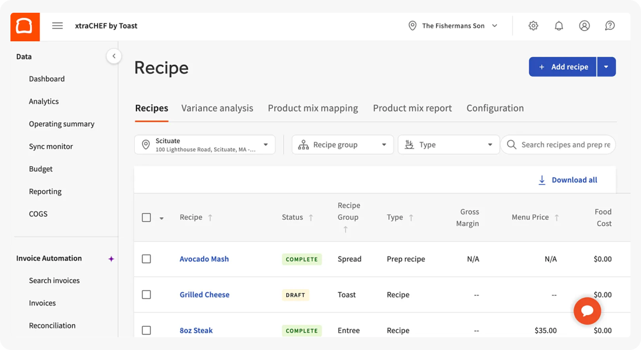641x350 pixels.
Task: Click location pin icon beside The Fishermans Son
Action: click(412, 25)
